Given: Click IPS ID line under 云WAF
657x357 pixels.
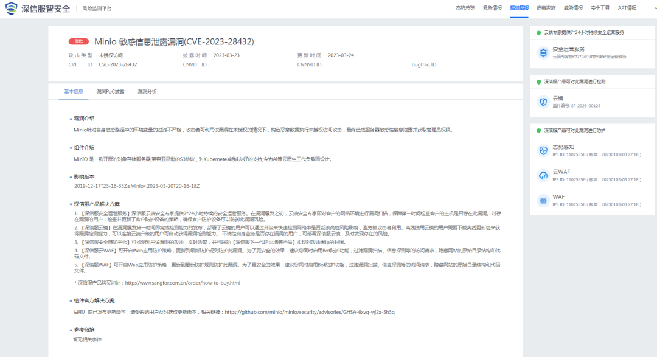Looking at the screenshot, I should pos(597,180).
